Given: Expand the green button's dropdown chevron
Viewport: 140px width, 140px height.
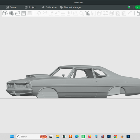Looking at the screenshot, I should [x=137, y=7].
